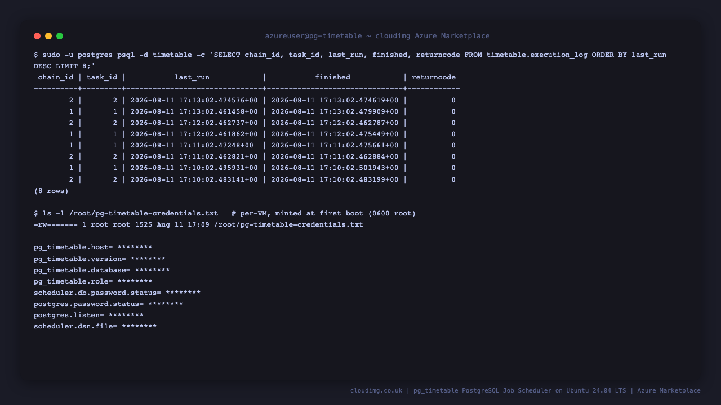The image size is (721, 405).
Task: Click the green maximize window dot
Action: click(60, 36)
